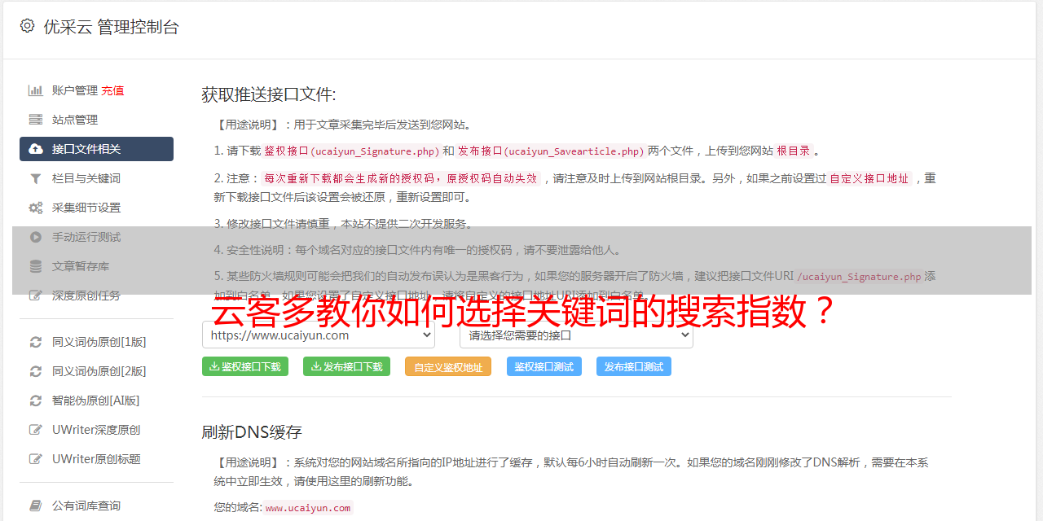Select the 接口文件相关 menu item
The image size is (1043, 521).
[96, 149]
